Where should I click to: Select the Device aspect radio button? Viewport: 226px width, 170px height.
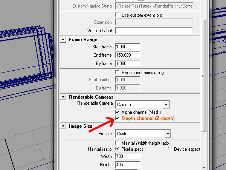170,149
